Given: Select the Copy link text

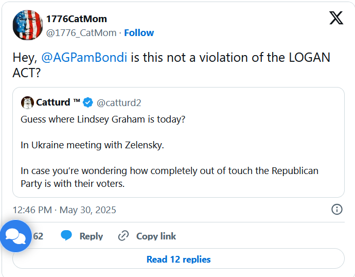Looking at the screenshot, I should click(156, 236).
